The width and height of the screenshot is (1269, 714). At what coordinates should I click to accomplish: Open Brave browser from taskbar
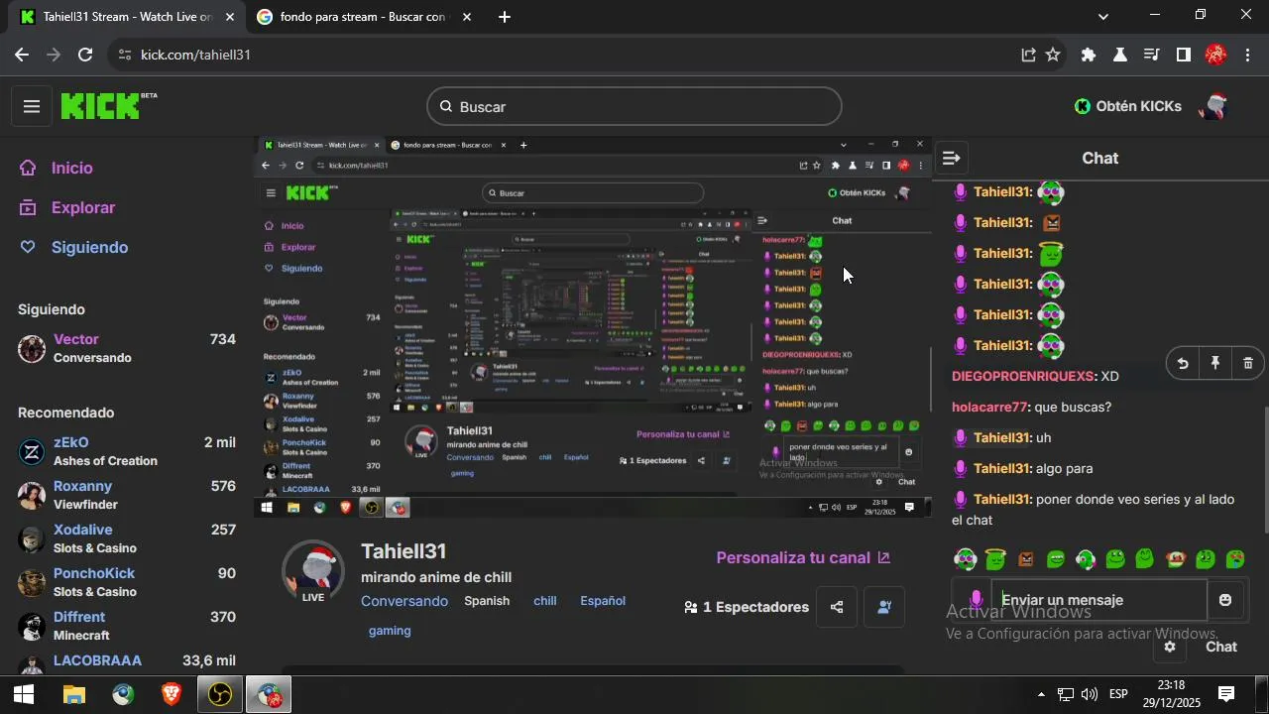[172, 695]
